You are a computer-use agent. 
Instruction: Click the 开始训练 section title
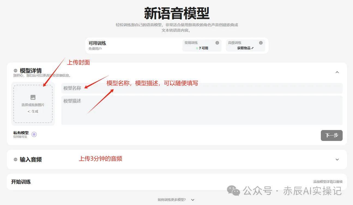tap(21, 182)
